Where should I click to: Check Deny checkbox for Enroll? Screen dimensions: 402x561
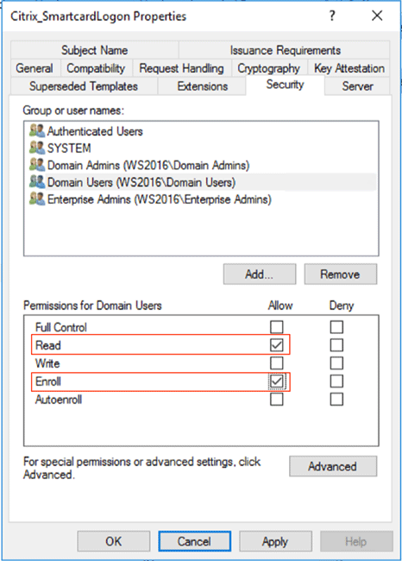(x=336, y=381)
